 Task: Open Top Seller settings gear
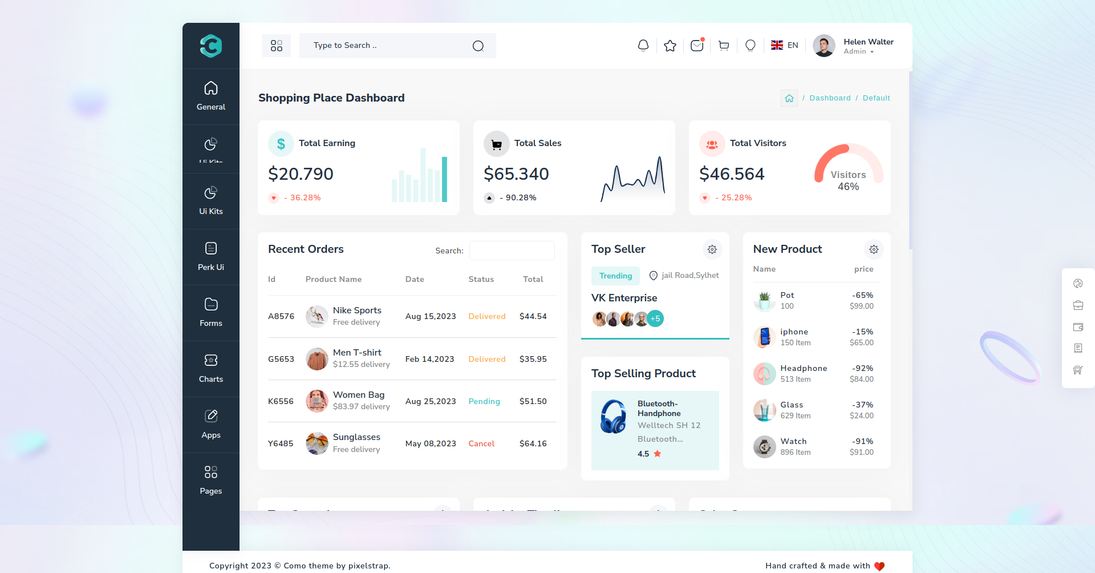tap(712, 249)
